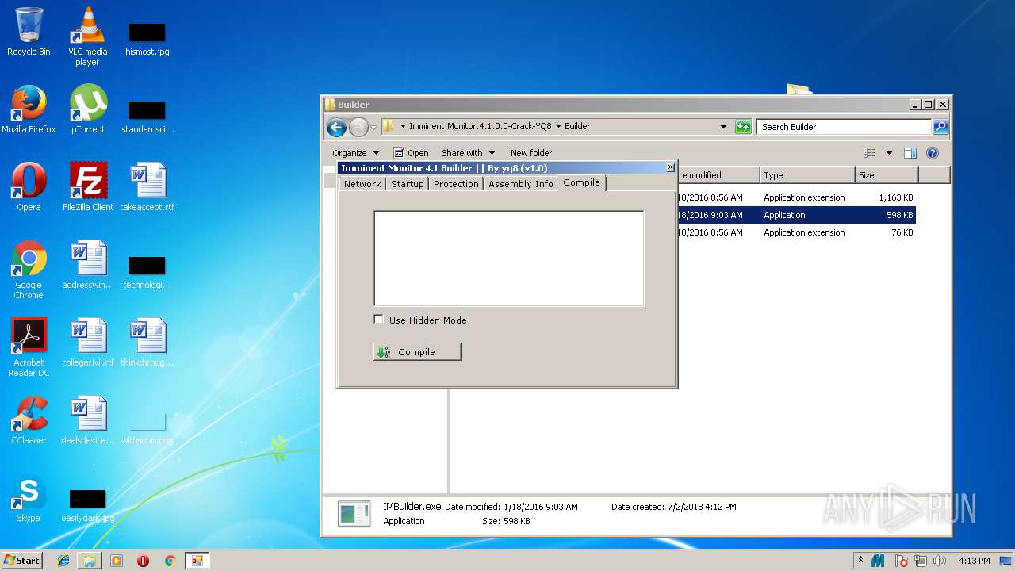This screenshot has width=1015, height=571.
Task: Click New folder in Explorer toolbar
Action: pyautogui.click(x=531, y=153)
